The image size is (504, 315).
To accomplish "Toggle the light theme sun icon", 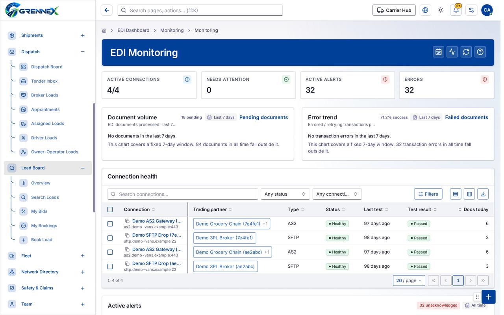I will (x=441, y=10).
